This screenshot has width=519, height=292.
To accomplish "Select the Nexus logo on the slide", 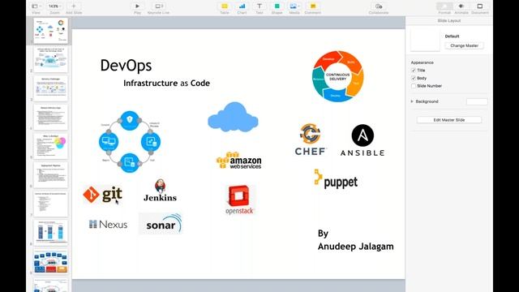I will tap(108, 225).
